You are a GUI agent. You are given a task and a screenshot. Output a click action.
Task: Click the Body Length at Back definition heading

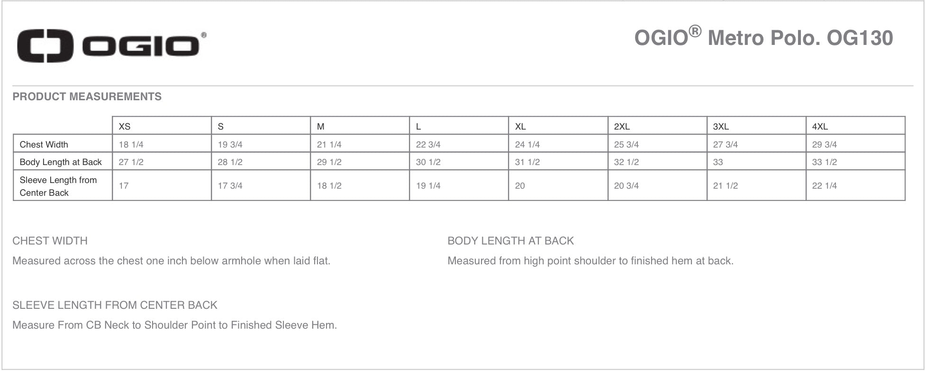(x=510, y=241)
